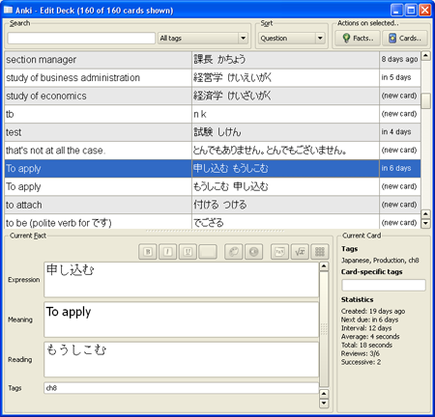Click the Reading field with もうしこむ

[x=181, y=359]
